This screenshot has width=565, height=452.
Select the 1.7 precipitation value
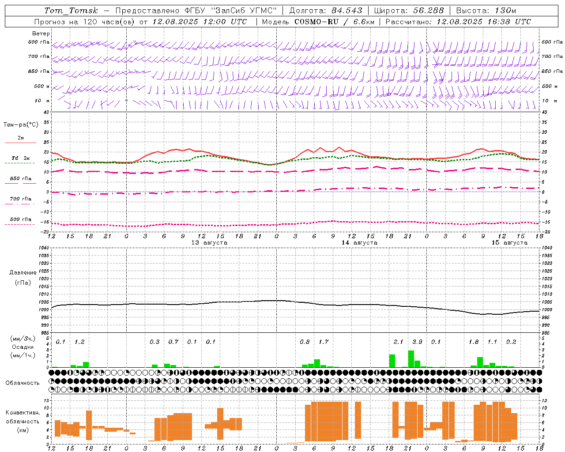click(324, 342)
